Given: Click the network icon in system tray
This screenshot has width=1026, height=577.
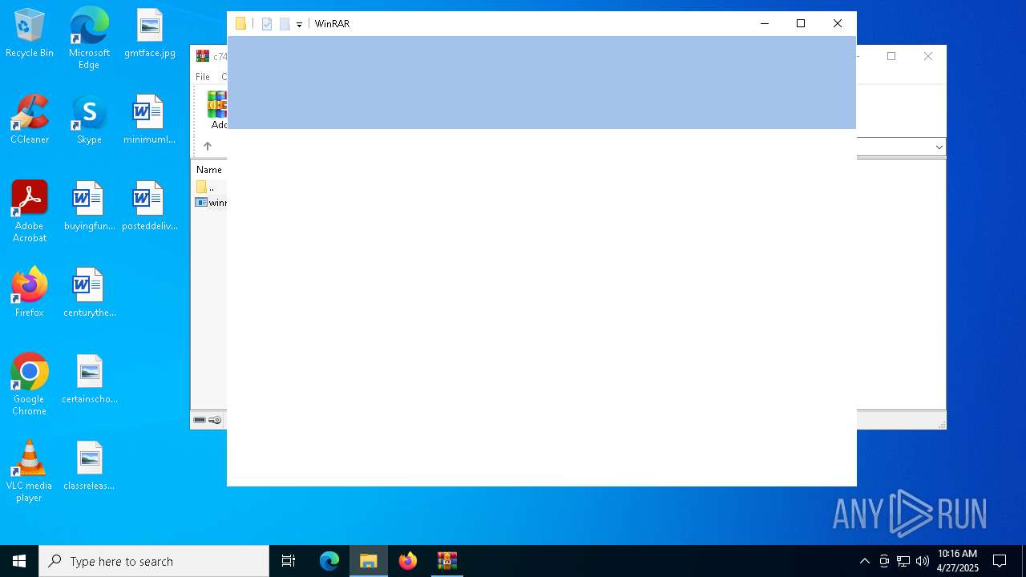Looking at the screenshot, I should pyautogui.click(x=903, y=561).
